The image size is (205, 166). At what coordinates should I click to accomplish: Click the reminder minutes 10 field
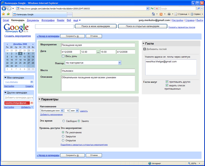[x=67, y=111]
